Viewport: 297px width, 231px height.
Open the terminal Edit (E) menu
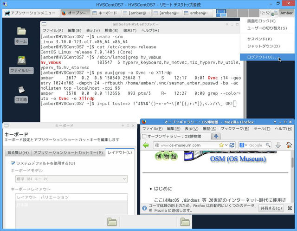click(x=74, y=30)
